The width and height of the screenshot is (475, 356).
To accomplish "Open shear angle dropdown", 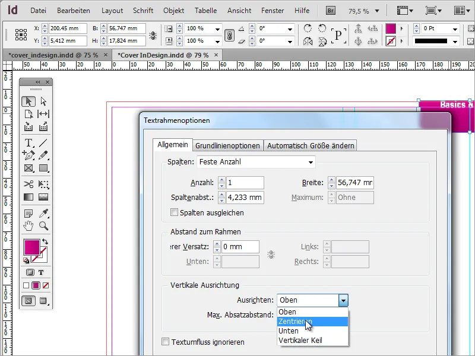I will point(290,41).
